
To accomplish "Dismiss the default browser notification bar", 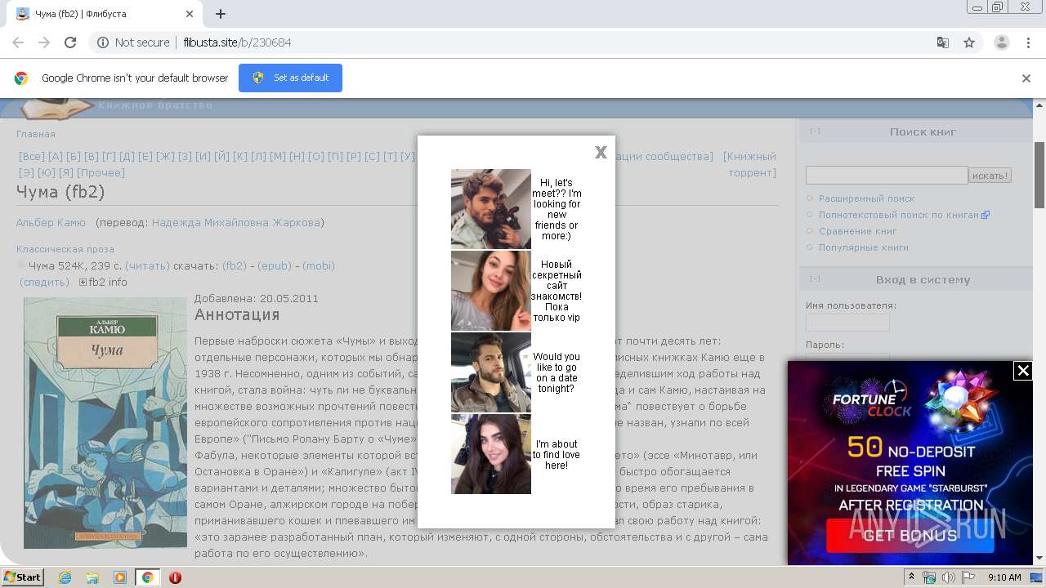I will [1026, 78].
